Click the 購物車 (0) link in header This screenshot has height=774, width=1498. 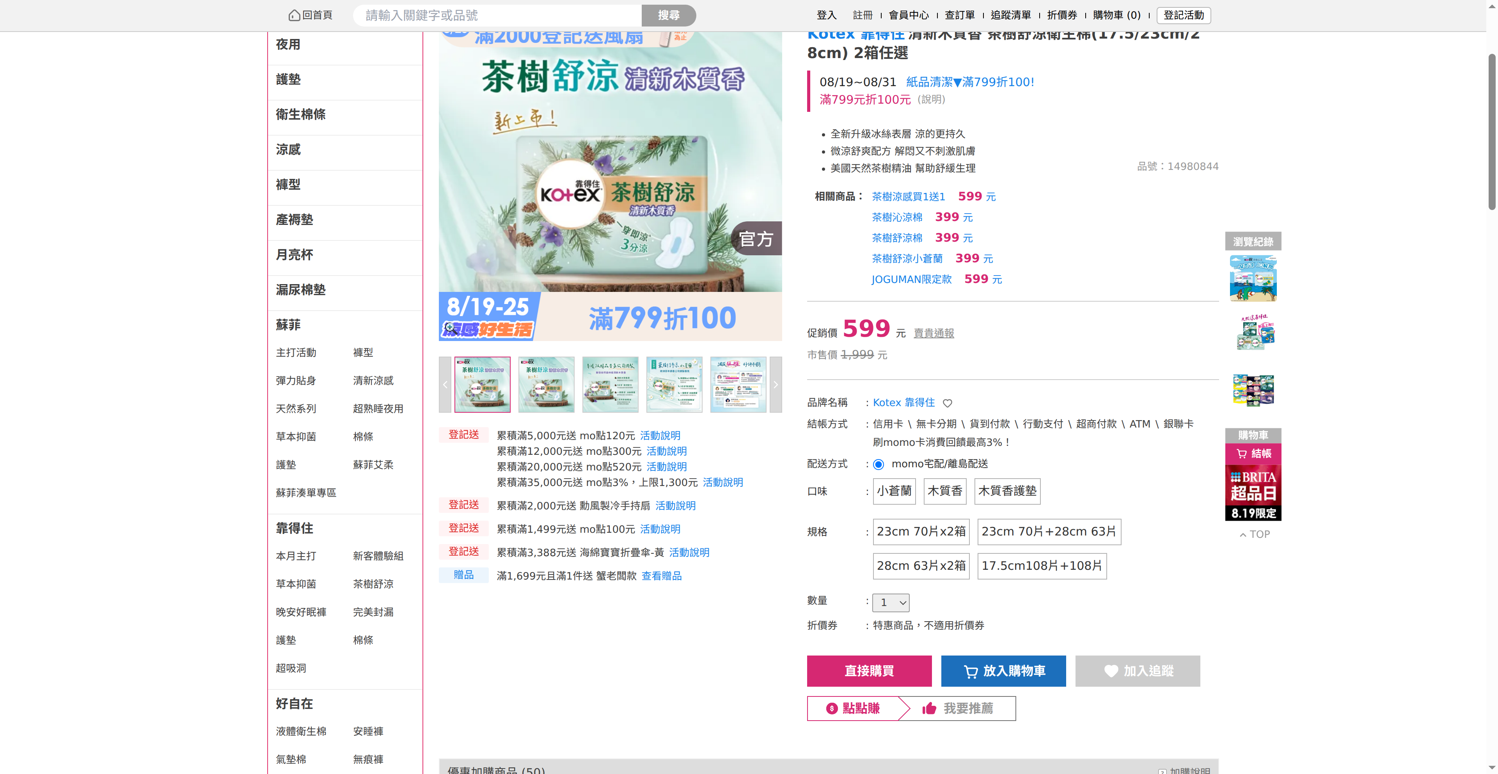[x=1116, y=15]
